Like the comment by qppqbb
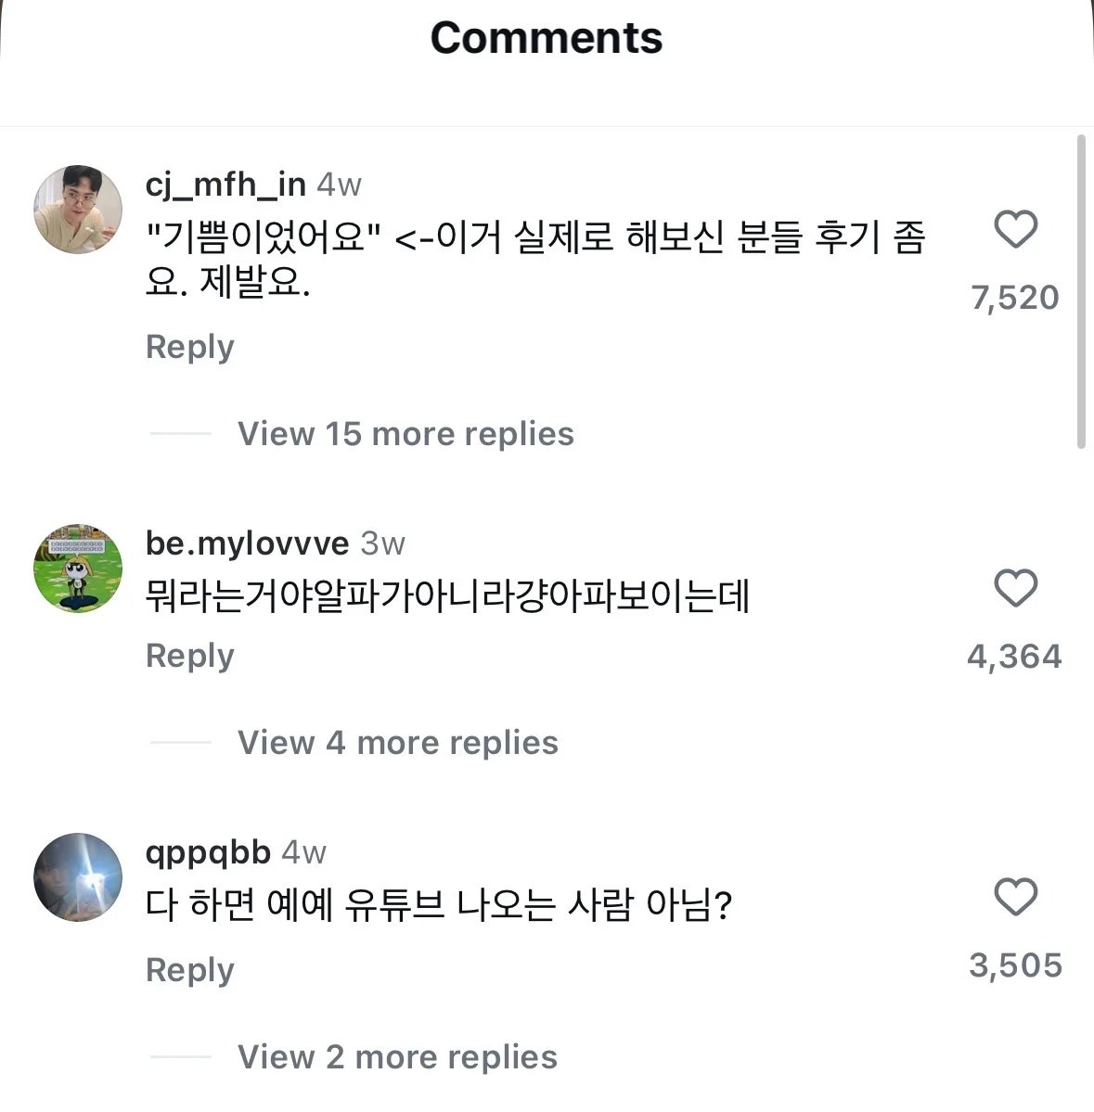This screenshot has width=1094, height=1112. 1015,898
